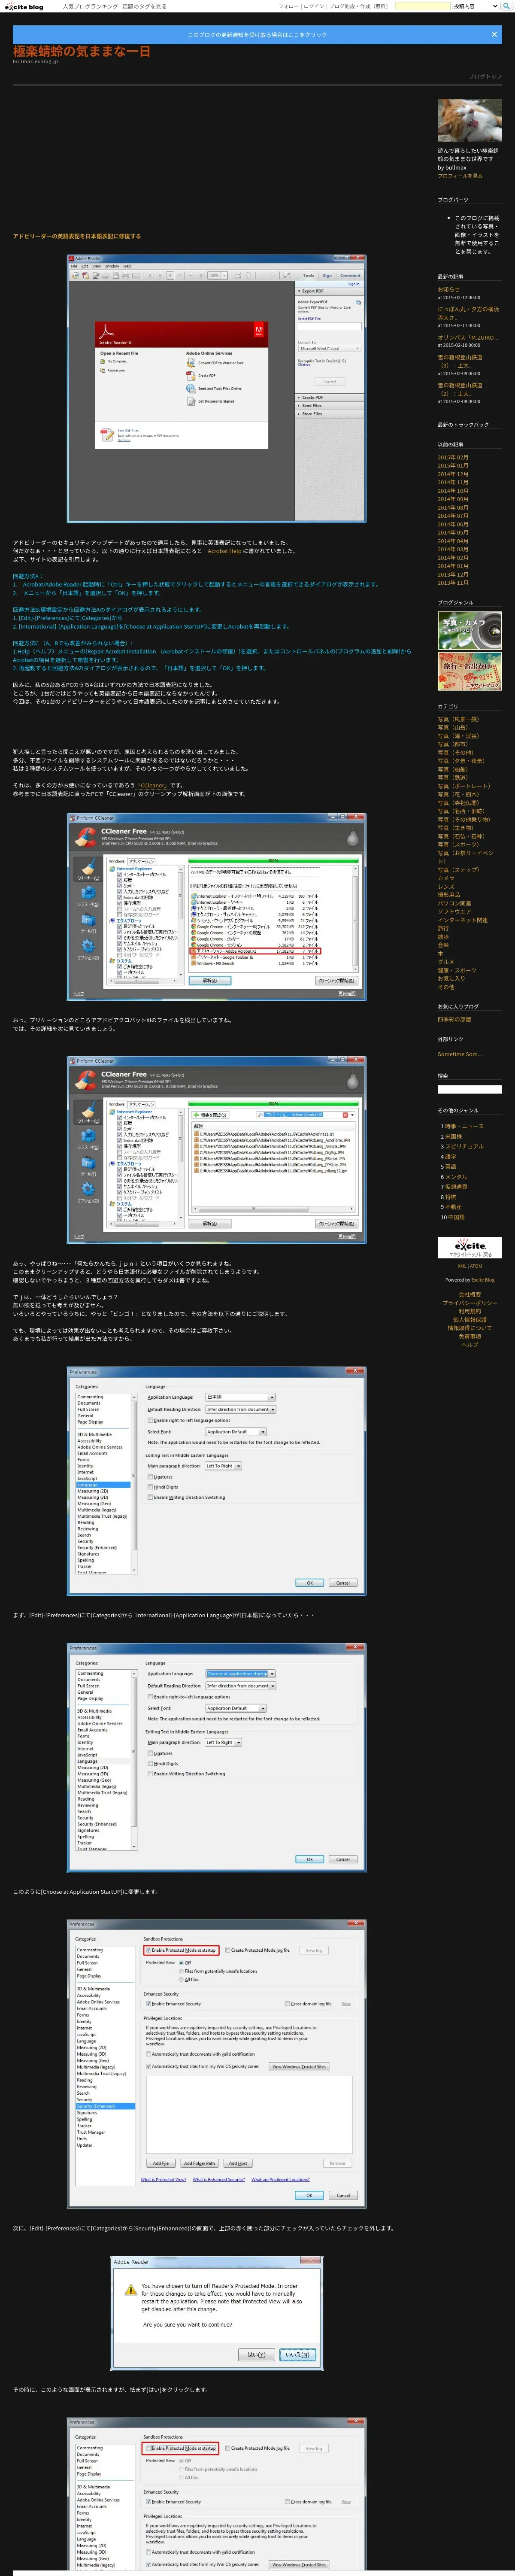This screenshot has height=2576, width=515.
Task: Open genre 時事・ニュース
Action: coord(463,1126)
